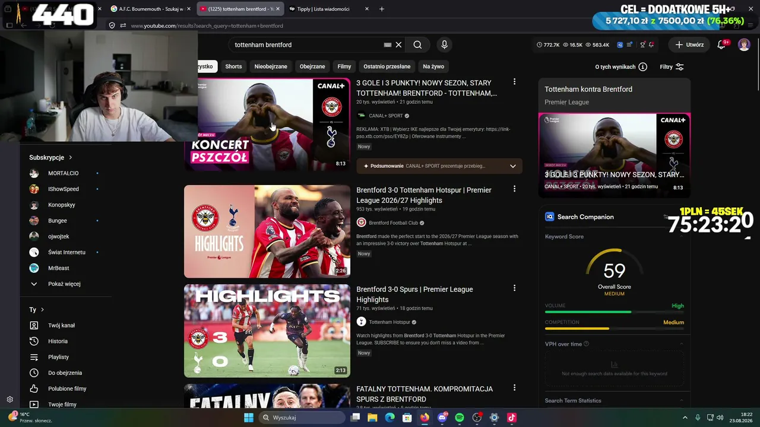Open the Brentford HIGHLIGHTS 2:26 video thumbnail
Viewport: 760px width, 427px height.
(267, 231)
